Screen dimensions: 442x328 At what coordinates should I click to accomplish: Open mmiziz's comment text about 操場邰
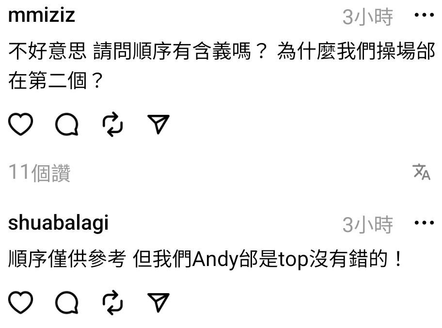tap(221, 66)
